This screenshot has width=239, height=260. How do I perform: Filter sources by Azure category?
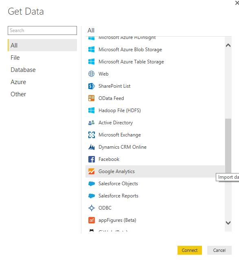point(42,82)
